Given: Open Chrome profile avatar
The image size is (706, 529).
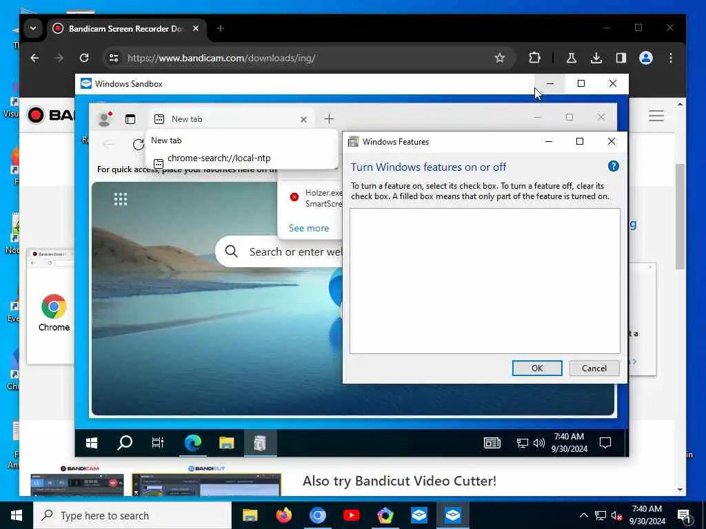Looking at the screenshot, I should coord(645,58).
